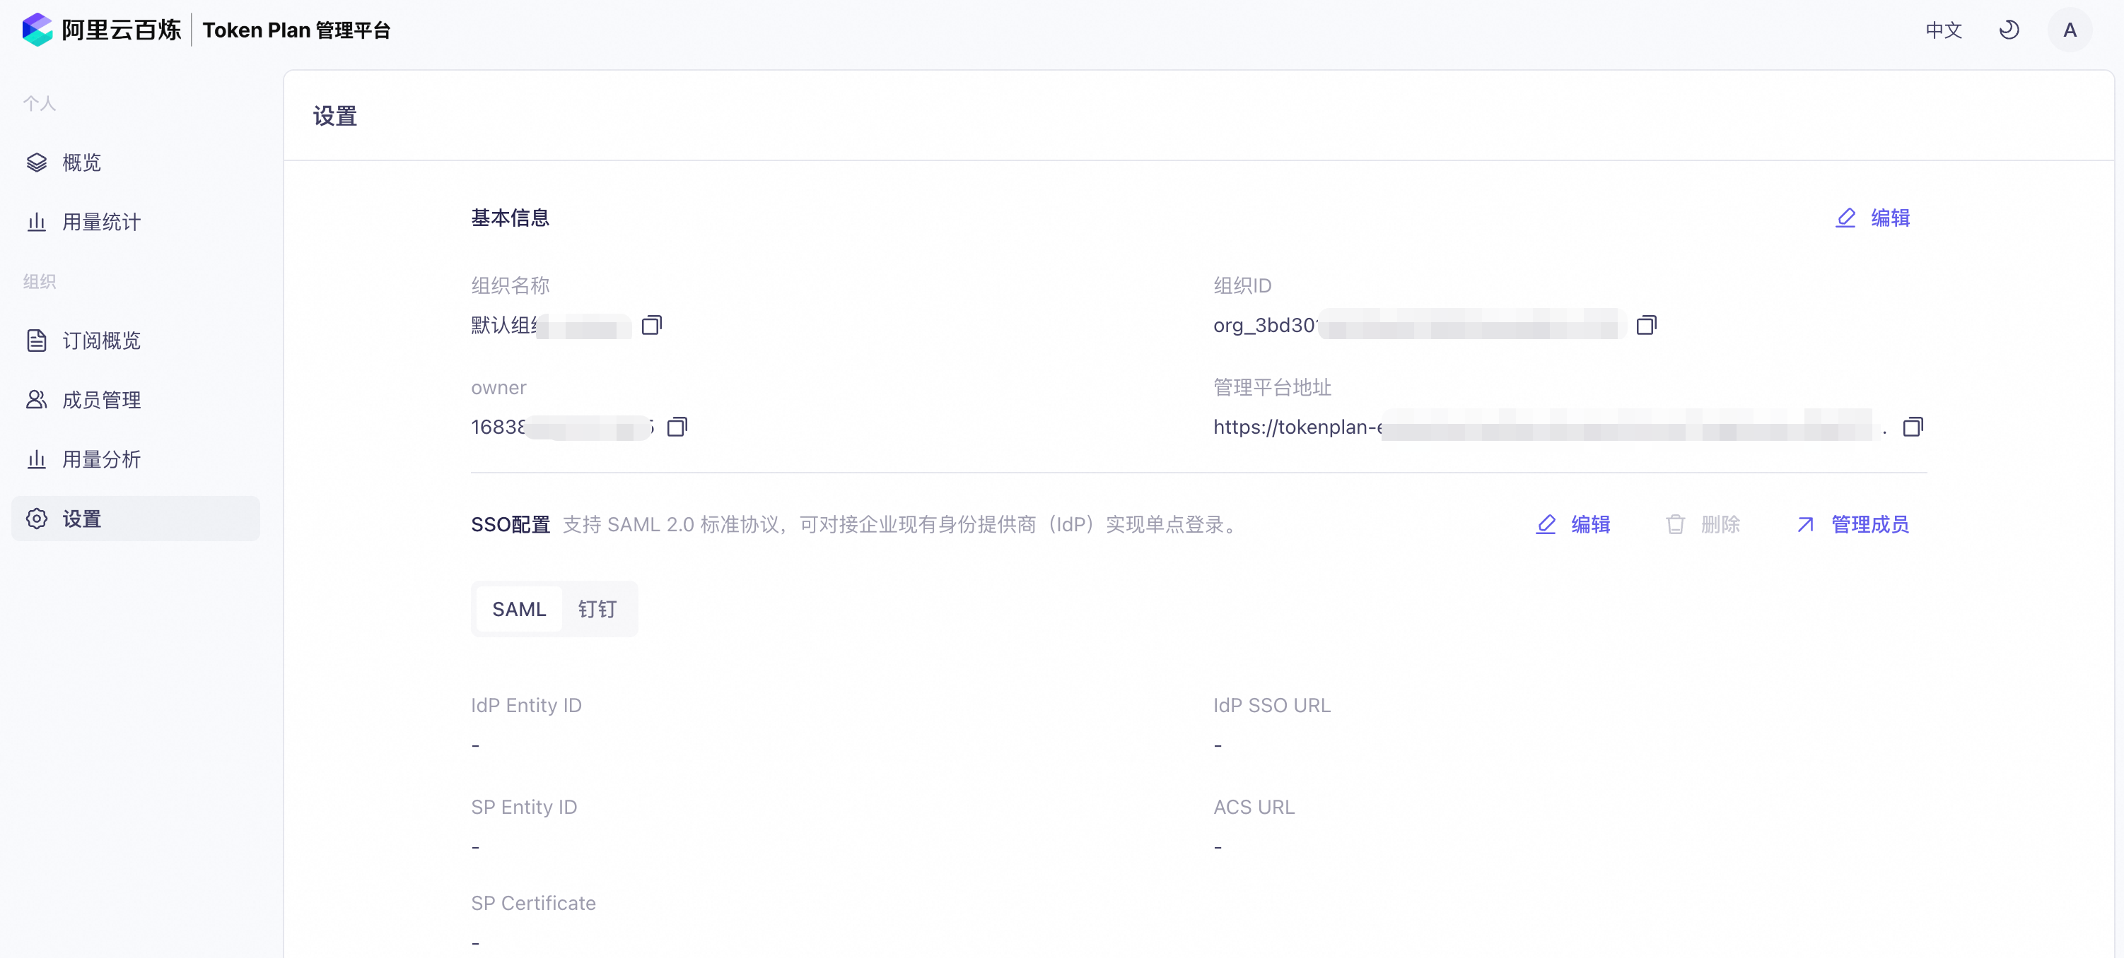Select the SAML tab
This screenshot has width=2124, height=958.
tap(520, 609)
